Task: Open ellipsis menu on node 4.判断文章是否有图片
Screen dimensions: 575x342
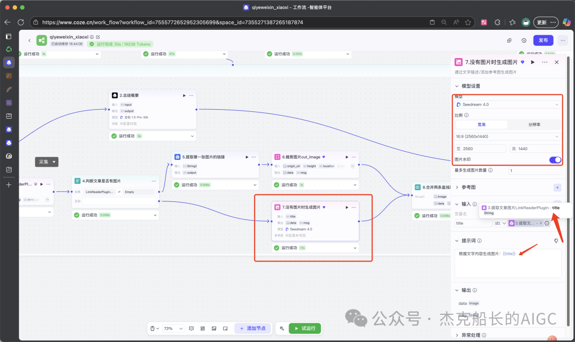Action: point(154,181)
